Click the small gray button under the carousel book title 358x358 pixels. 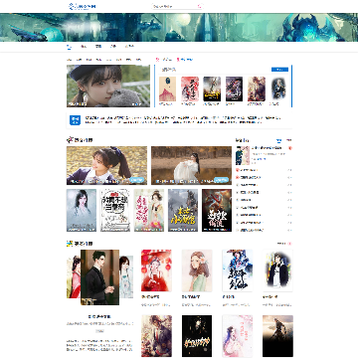coord(99,331)
